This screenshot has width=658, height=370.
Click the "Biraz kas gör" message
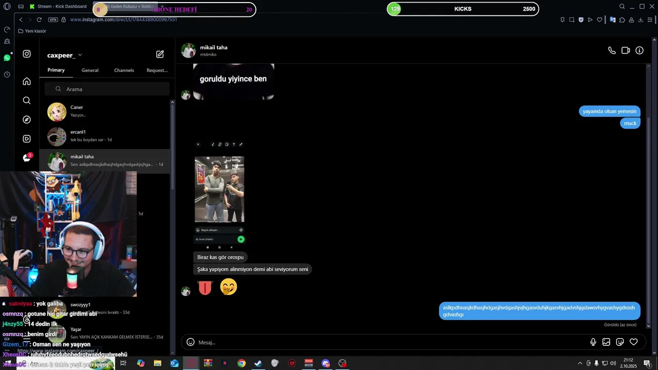(x=220, y=257)
